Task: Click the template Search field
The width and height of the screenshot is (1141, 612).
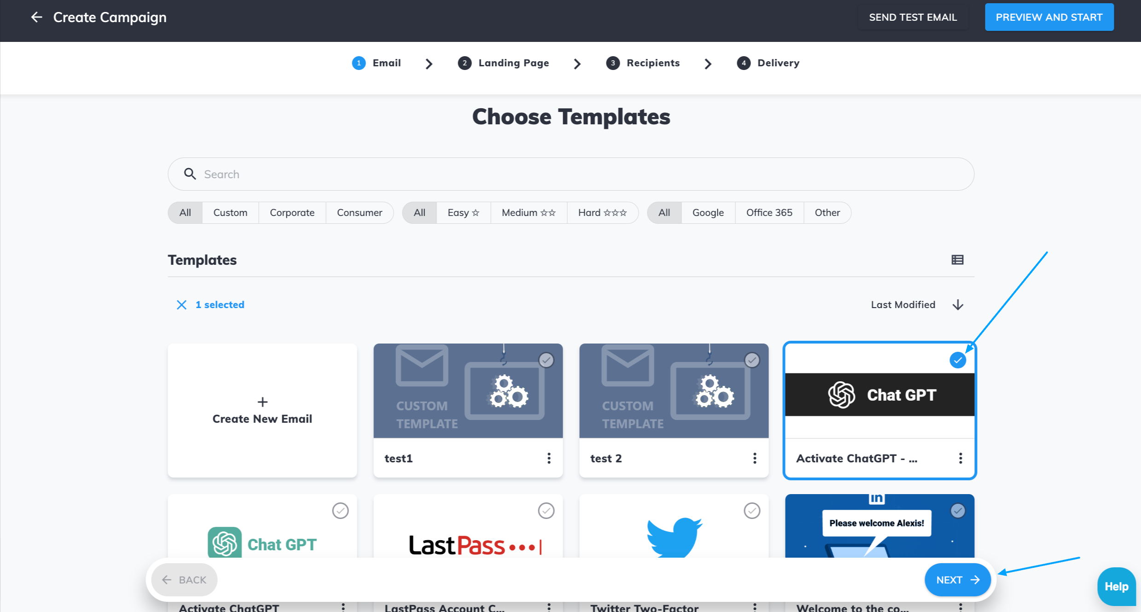Action: (x=571, y=174)
